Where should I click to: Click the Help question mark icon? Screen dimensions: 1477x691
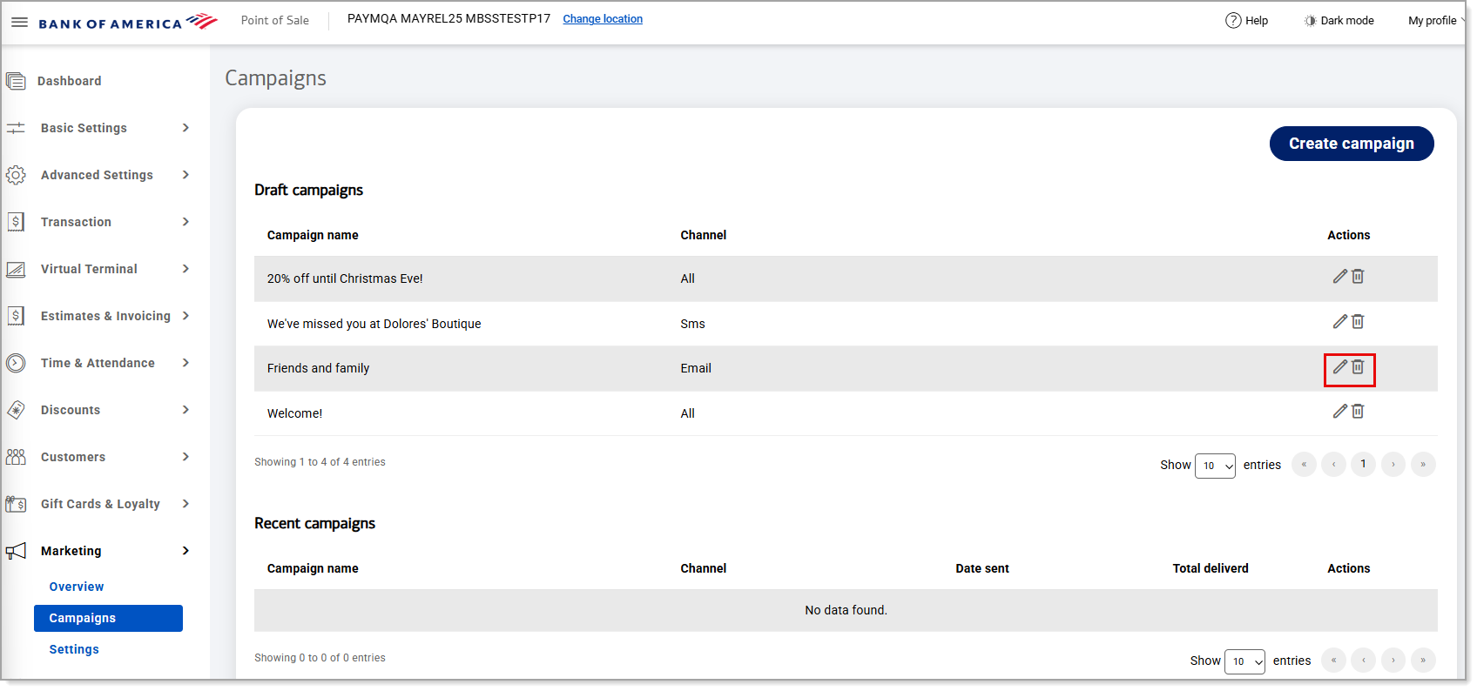click(1232, 21)
